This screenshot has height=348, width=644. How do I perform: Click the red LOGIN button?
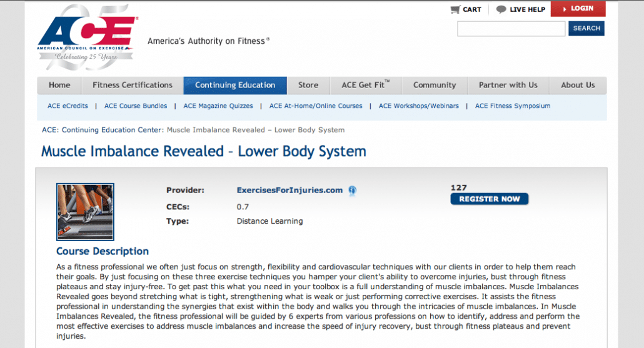click(578, 9)
